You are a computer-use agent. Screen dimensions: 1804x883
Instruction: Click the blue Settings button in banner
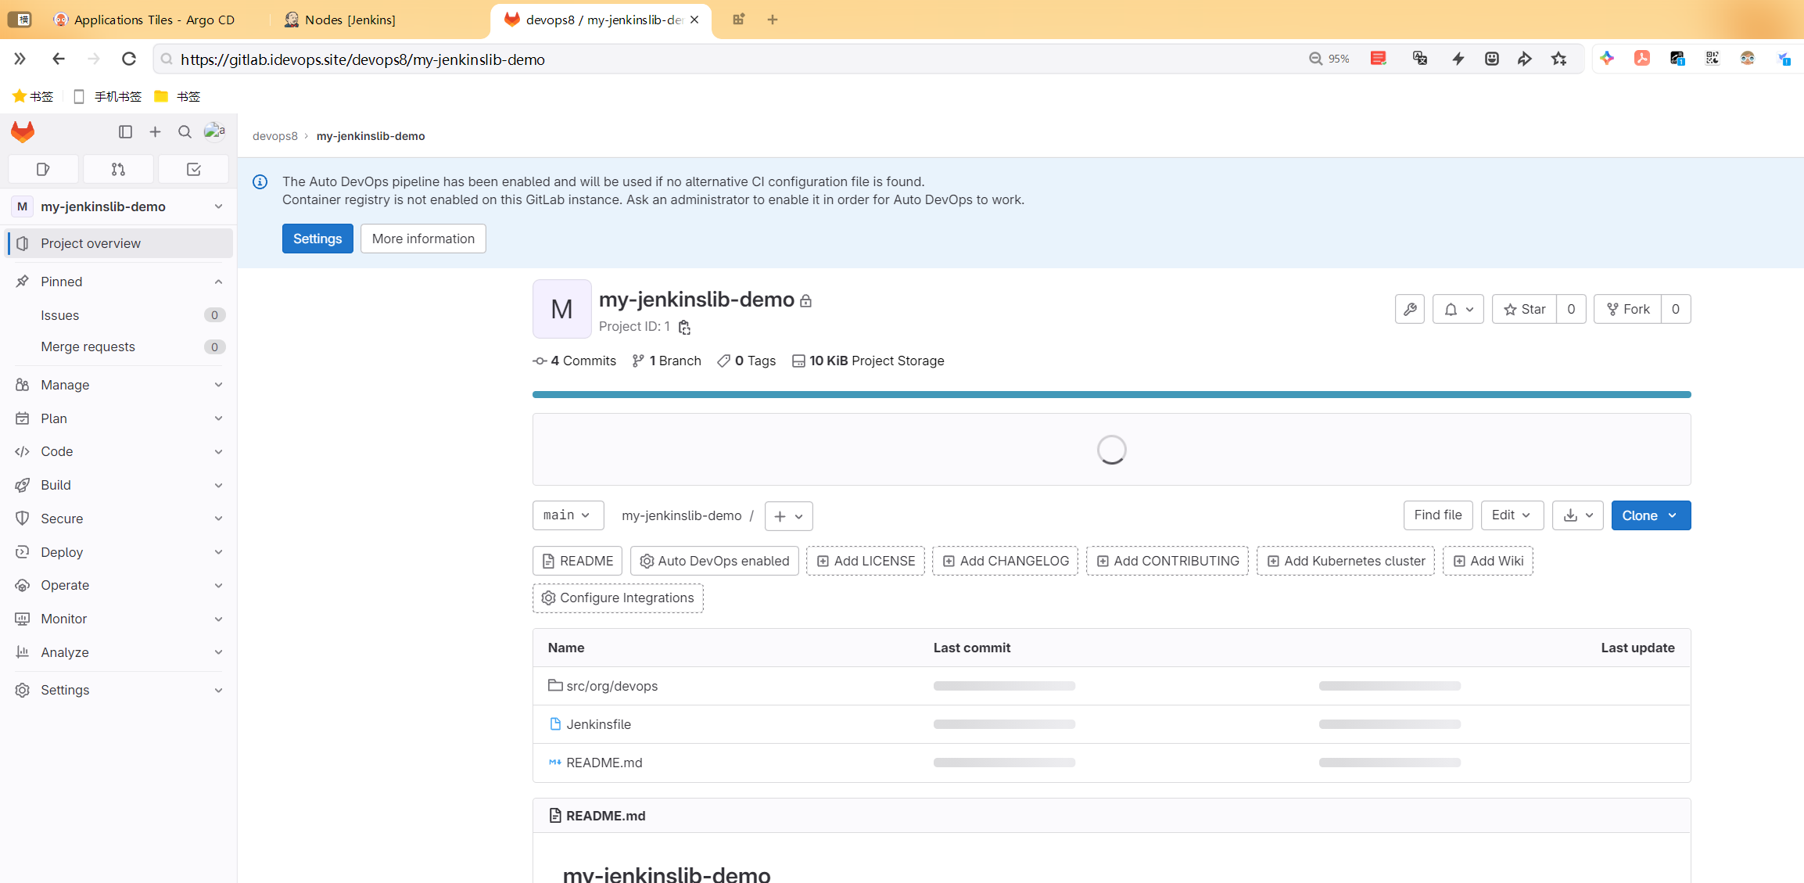click(x=317, y=239)
